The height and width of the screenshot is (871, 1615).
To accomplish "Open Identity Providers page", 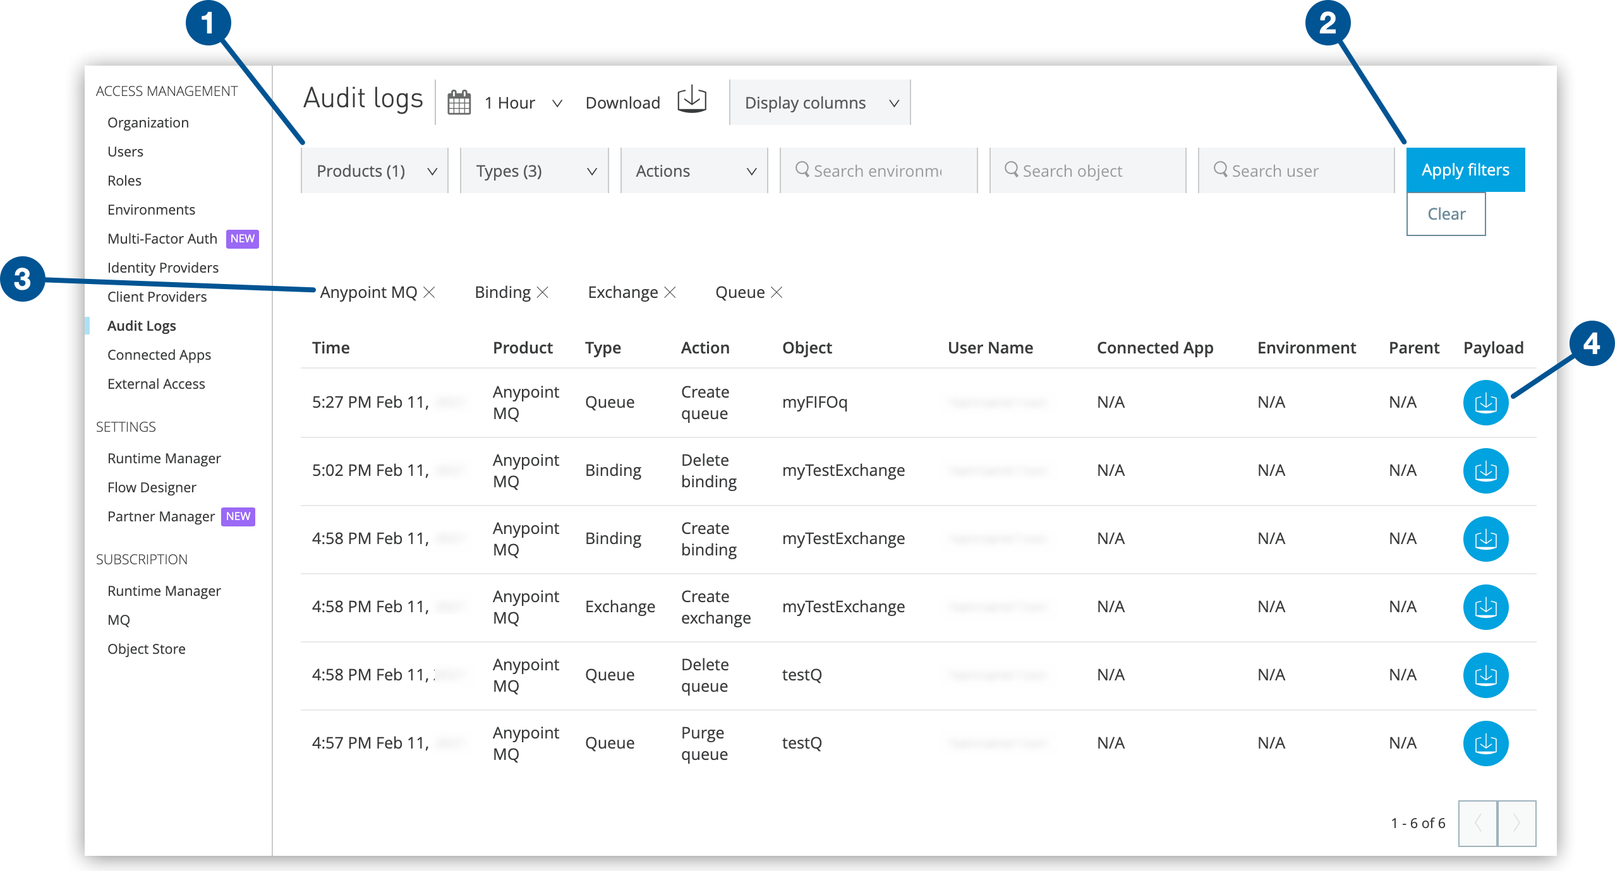I will pos(163,268).
